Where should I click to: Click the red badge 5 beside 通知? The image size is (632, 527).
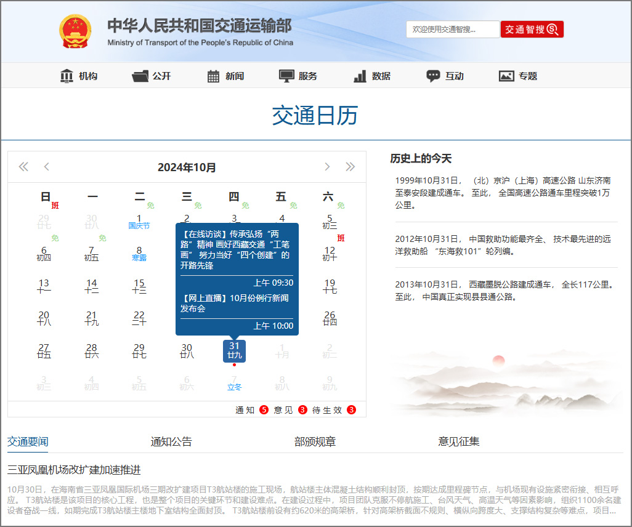(x=264, y=410)
